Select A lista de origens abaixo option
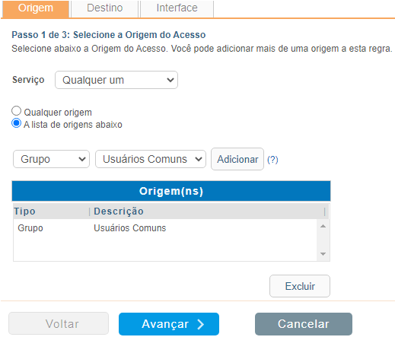Image resolution: width=395 pixels, height=337 pixels. [16, 123]
